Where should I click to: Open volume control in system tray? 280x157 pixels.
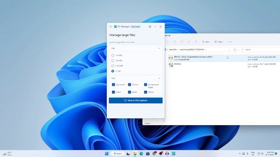(x=262, y=154)
